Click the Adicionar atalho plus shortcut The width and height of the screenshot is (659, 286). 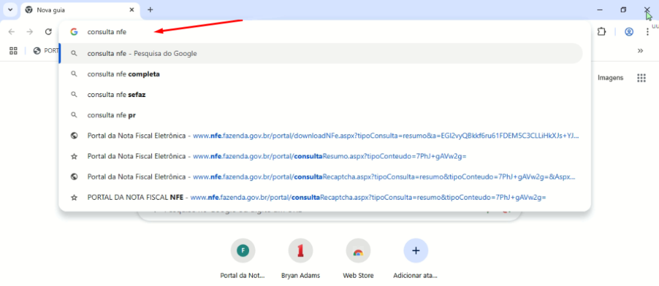(416, 259)
